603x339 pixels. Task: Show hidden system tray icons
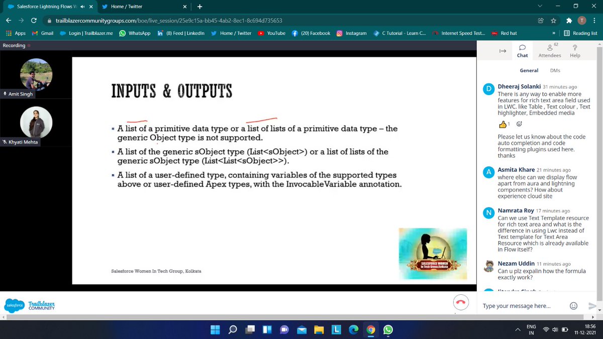(x=518, y=329)
